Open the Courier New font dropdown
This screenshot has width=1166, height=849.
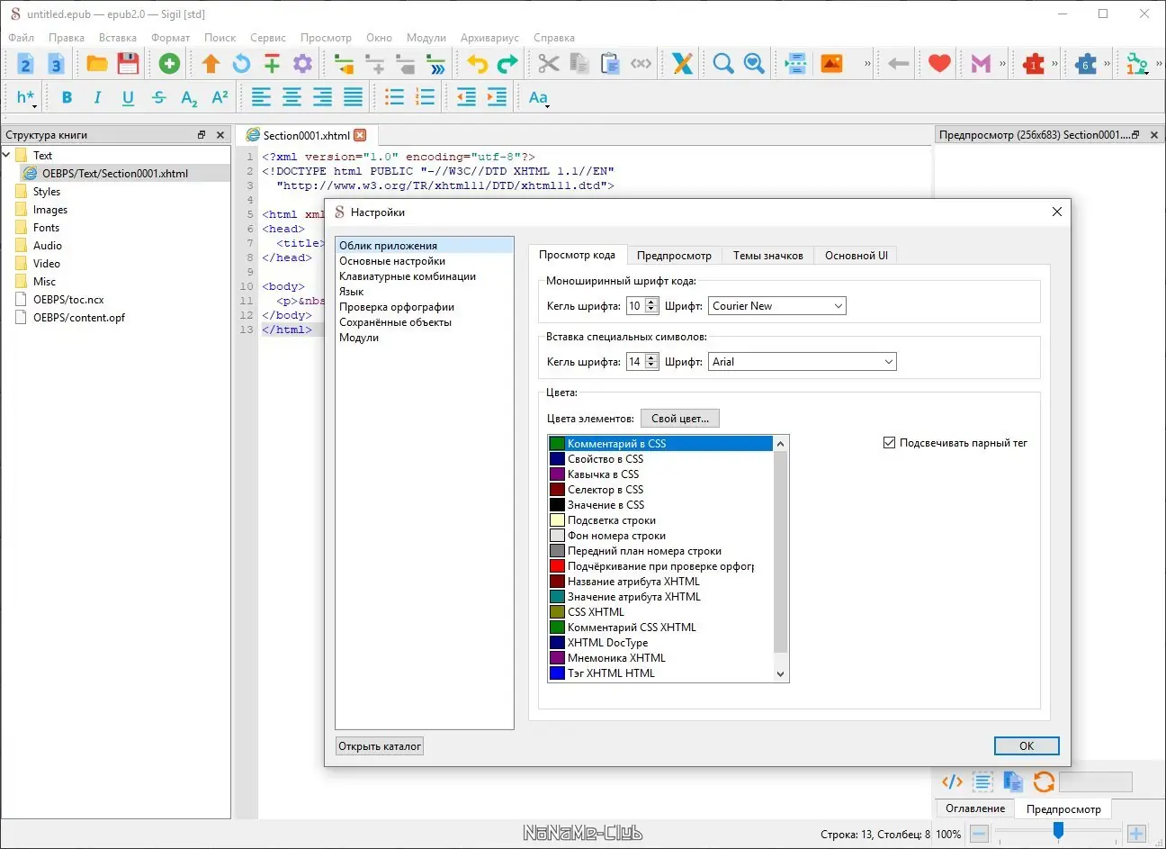[x=776, y=306]
